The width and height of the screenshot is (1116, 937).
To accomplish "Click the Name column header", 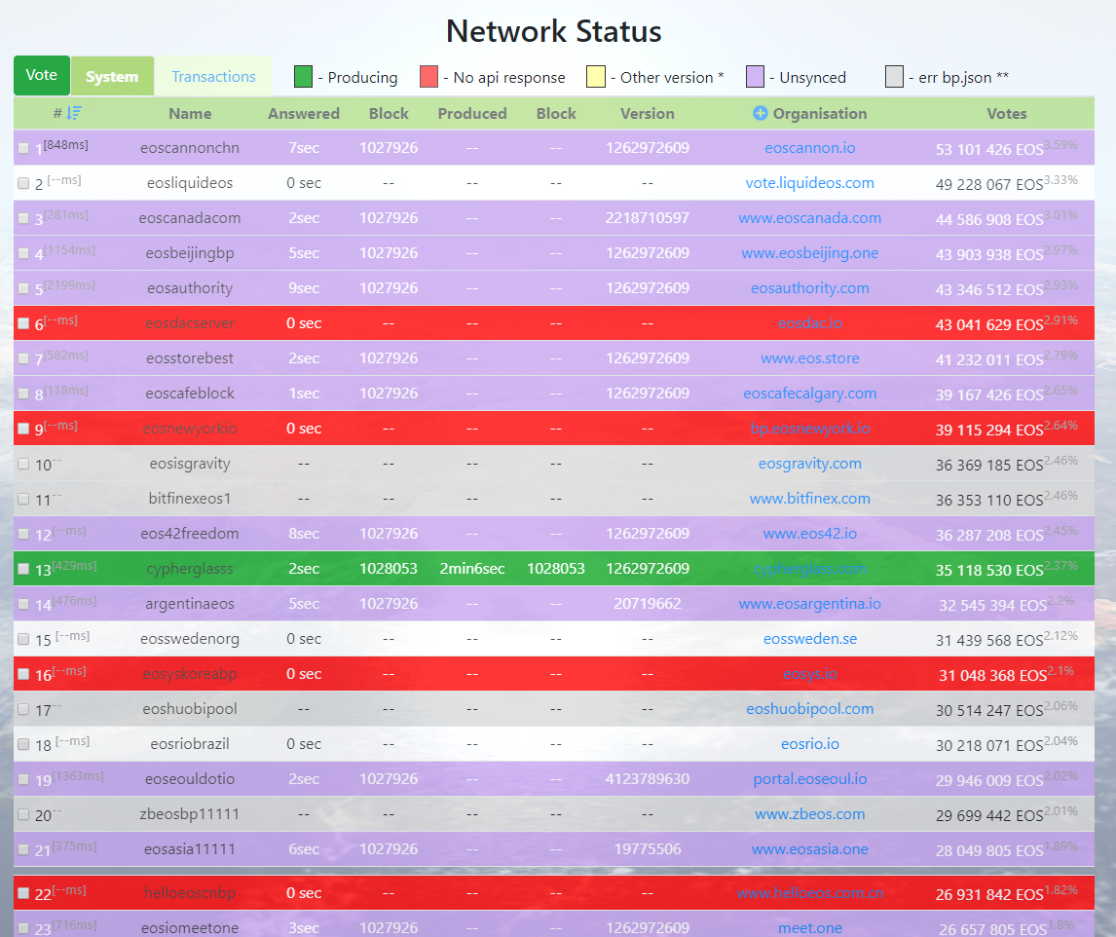I will 190,113.
